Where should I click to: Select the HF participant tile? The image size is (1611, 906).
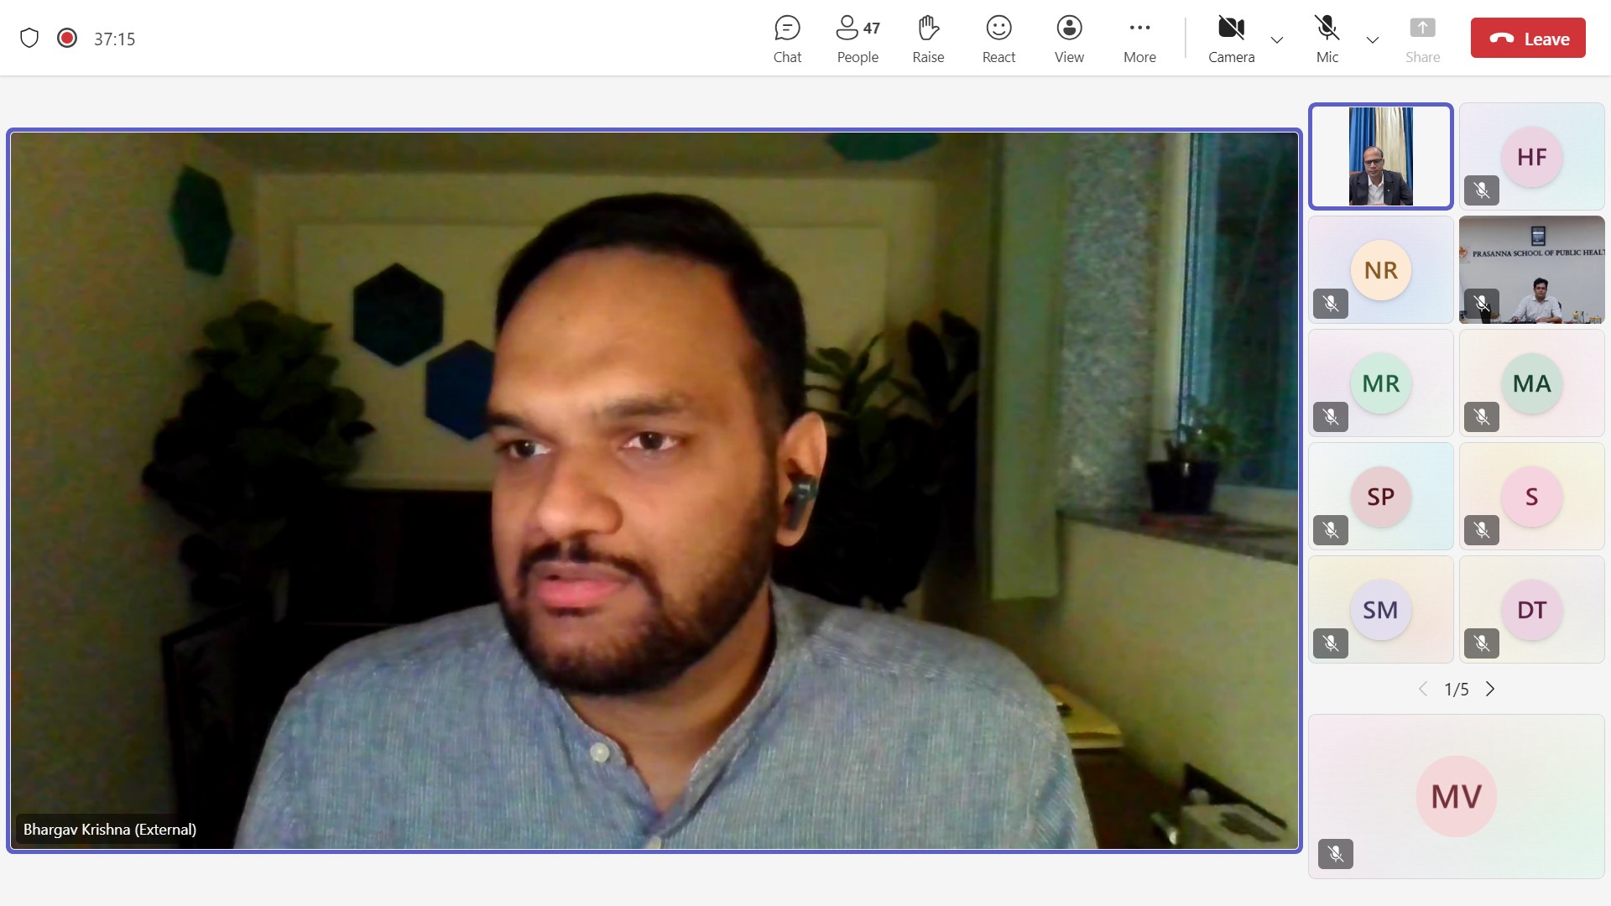click(x=1531, y=156)
